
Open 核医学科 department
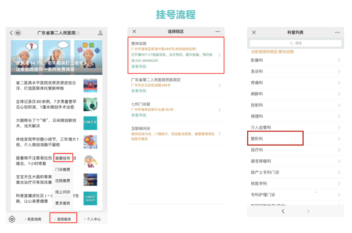(296, 184)
